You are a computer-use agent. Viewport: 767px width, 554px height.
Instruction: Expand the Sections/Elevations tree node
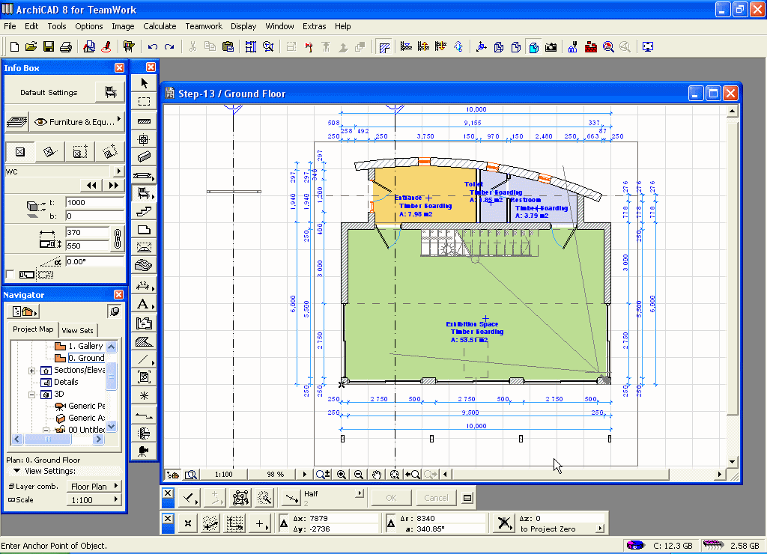[x=32, y=371]
